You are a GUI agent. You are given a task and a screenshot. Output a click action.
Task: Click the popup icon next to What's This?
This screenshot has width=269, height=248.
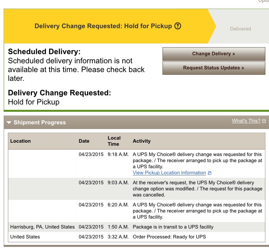[264, 121]
